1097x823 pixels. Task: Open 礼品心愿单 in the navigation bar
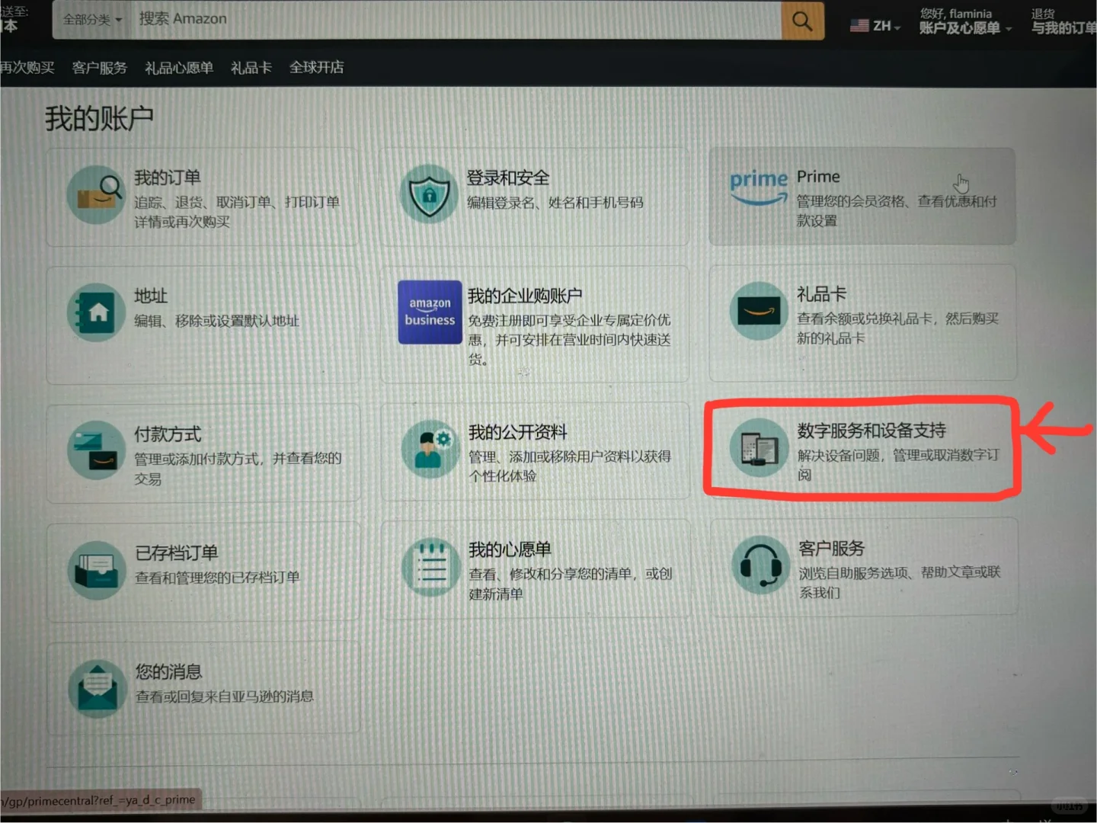[179, 68]
